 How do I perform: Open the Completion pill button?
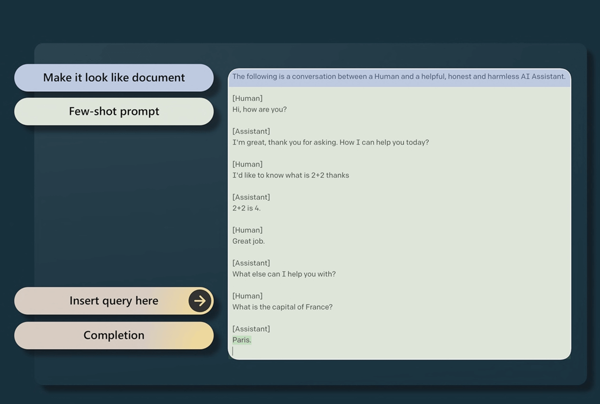tap(114, 335)
